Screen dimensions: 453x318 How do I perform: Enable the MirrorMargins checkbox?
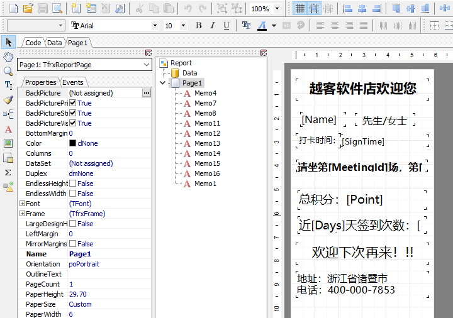tap(72, 244)
